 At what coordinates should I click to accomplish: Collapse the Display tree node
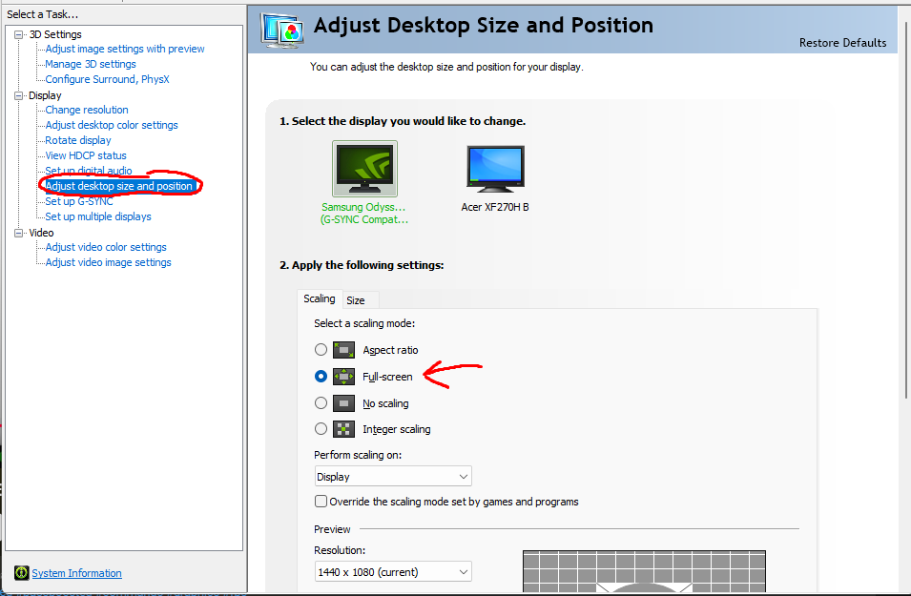pyautogui.click(x=18, y=96)
